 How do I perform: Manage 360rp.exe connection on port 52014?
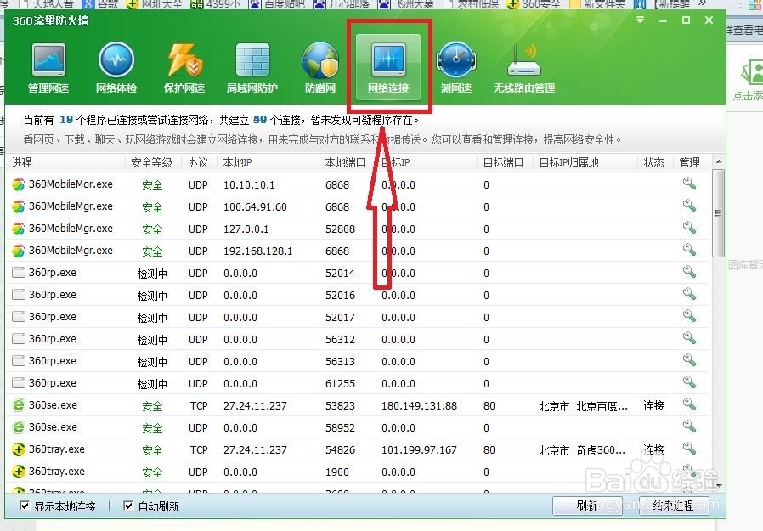coord(689,272)
